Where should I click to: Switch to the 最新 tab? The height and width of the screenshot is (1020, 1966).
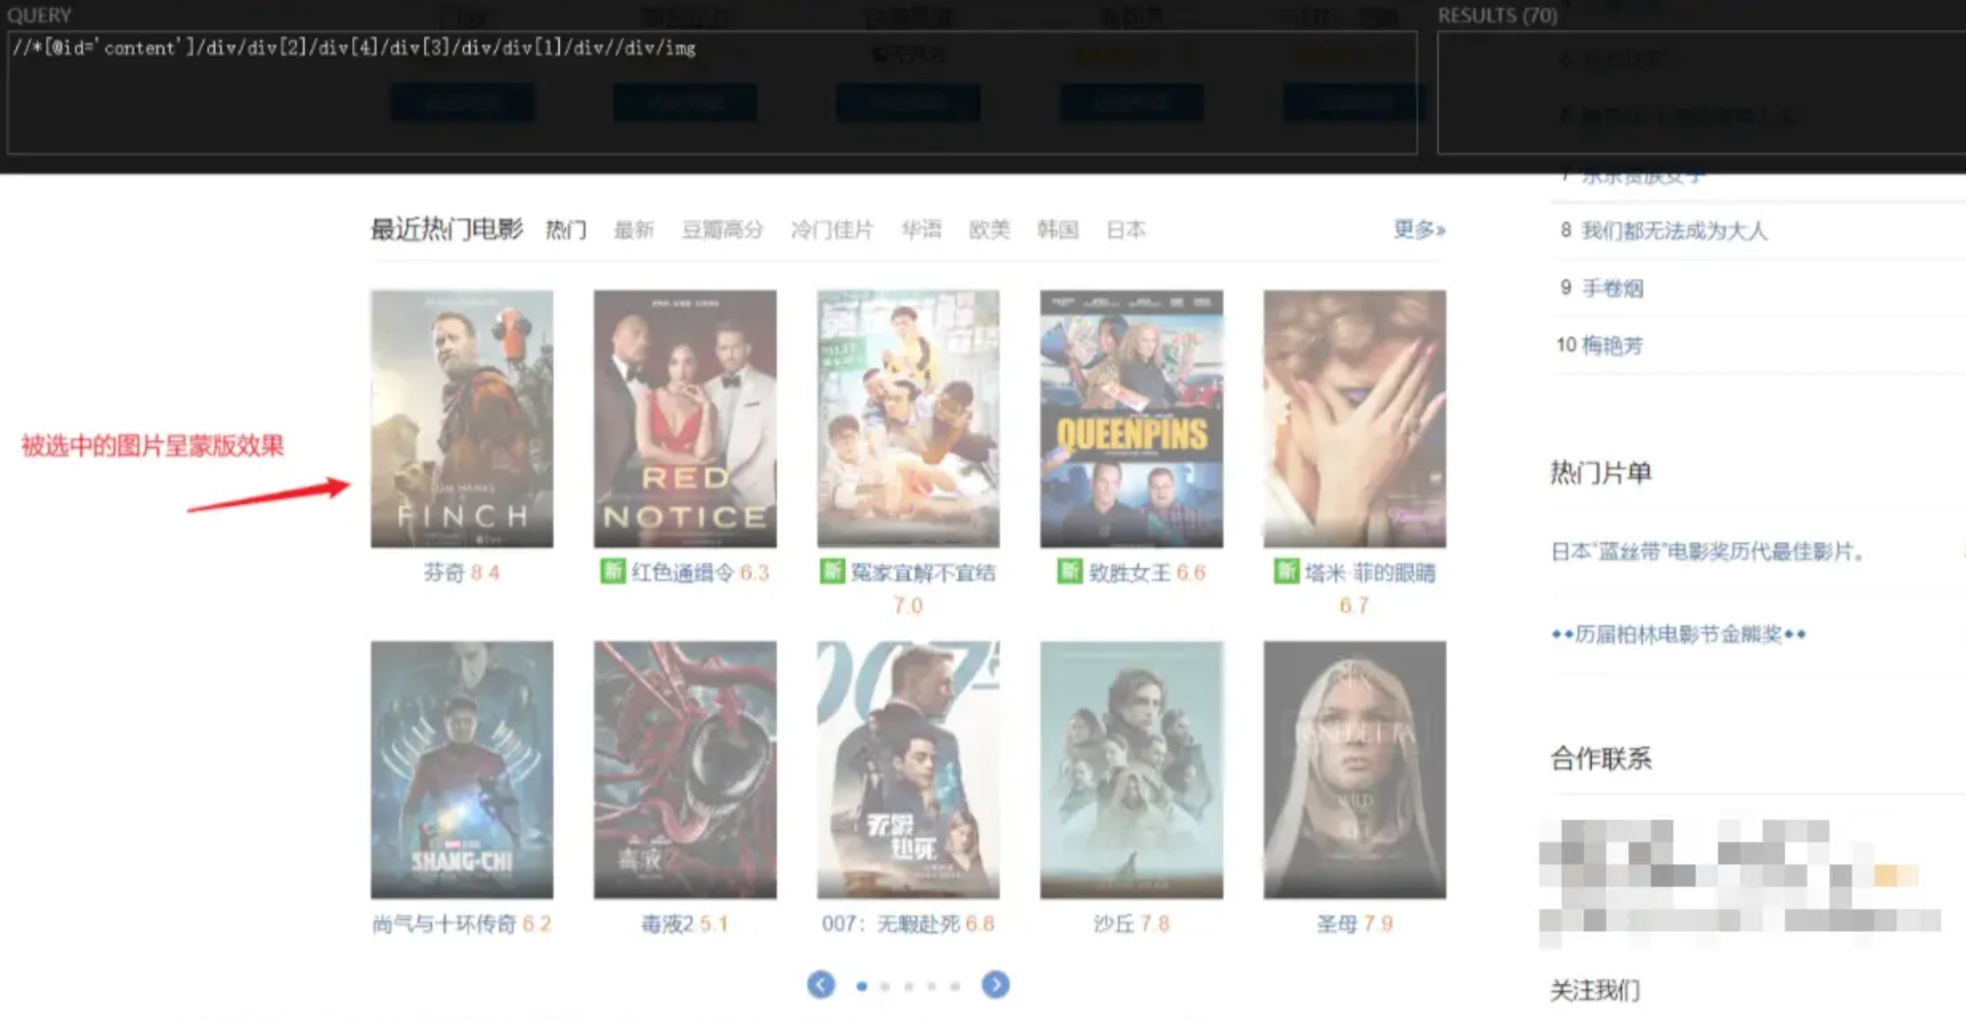point(634,230)
